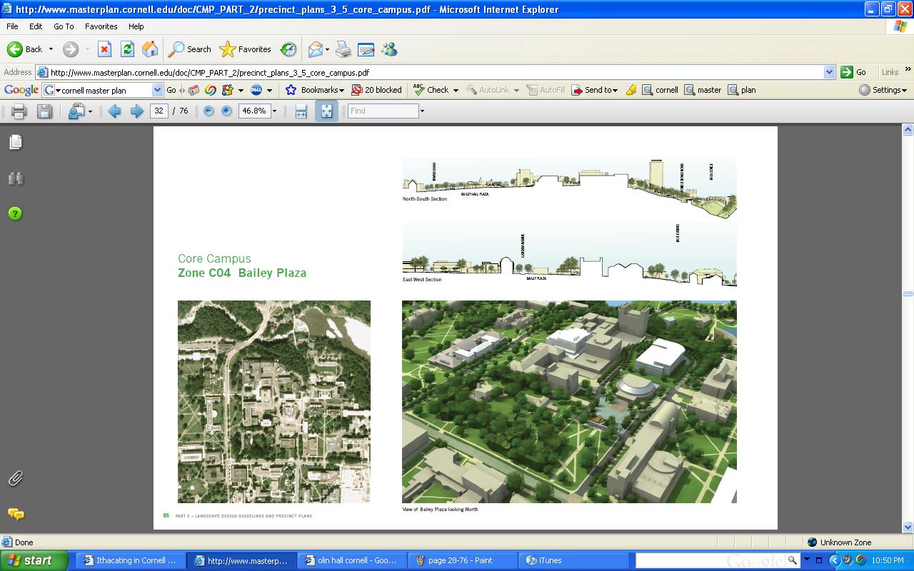
Task: Open the Pages panel in sidebar
Action: [x=16, y=143]
